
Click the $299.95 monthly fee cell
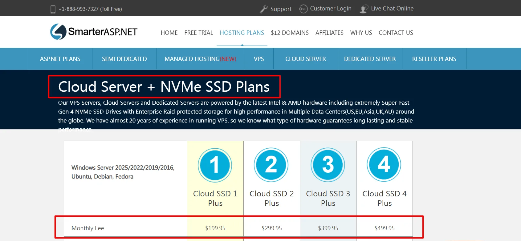tap(272, 228)
